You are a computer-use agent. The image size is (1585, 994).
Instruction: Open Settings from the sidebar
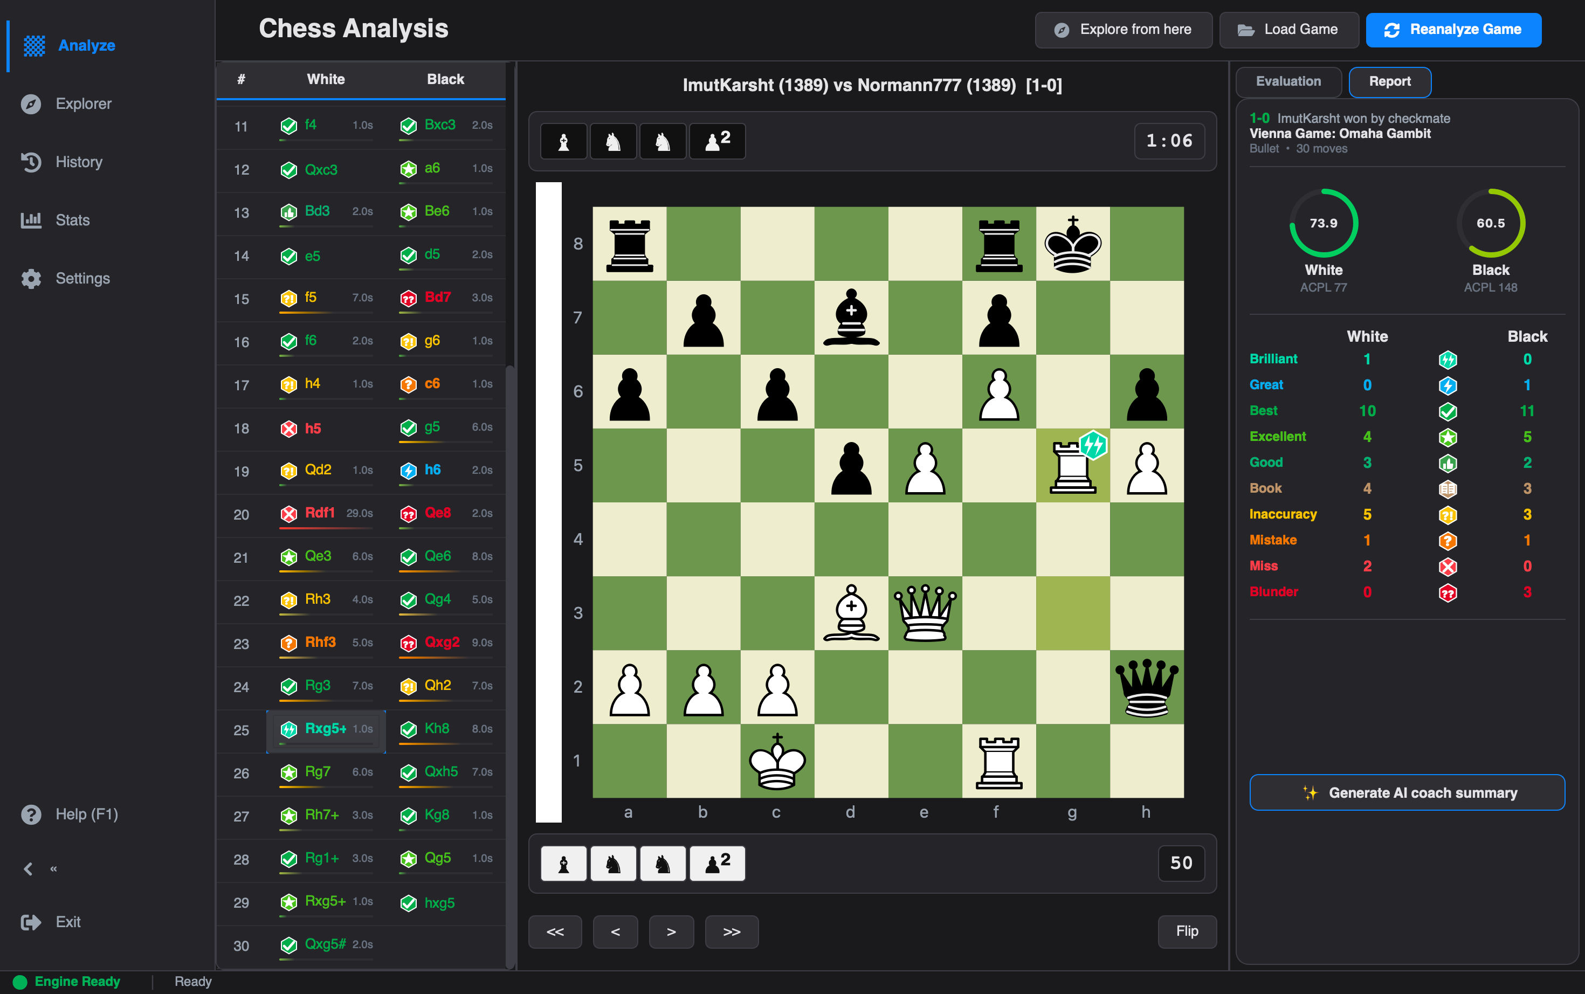pos(65,278)
